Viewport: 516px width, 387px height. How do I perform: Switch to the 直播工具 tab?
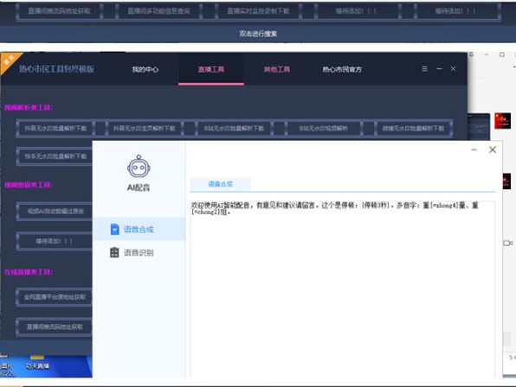click(211, 69)
